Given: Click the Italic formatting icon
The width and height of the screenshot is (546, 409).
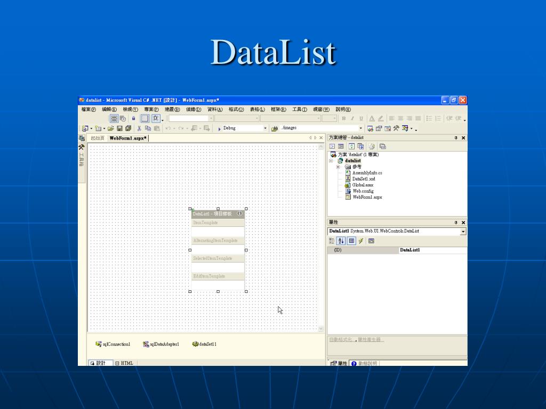Looking at the screenshot, I should [x=352, y=119].
